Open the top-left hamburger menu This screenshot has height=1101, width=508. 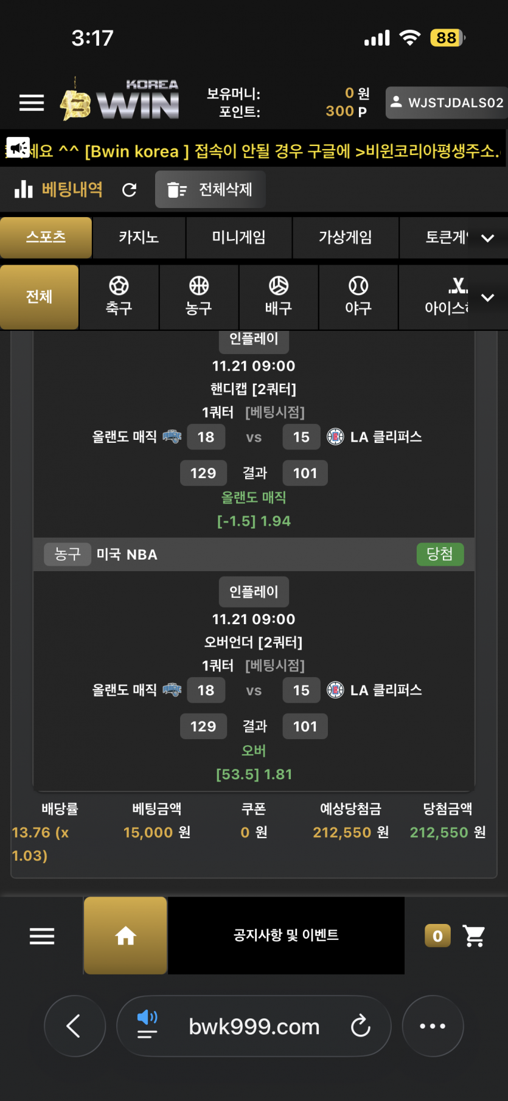(32, 103)
